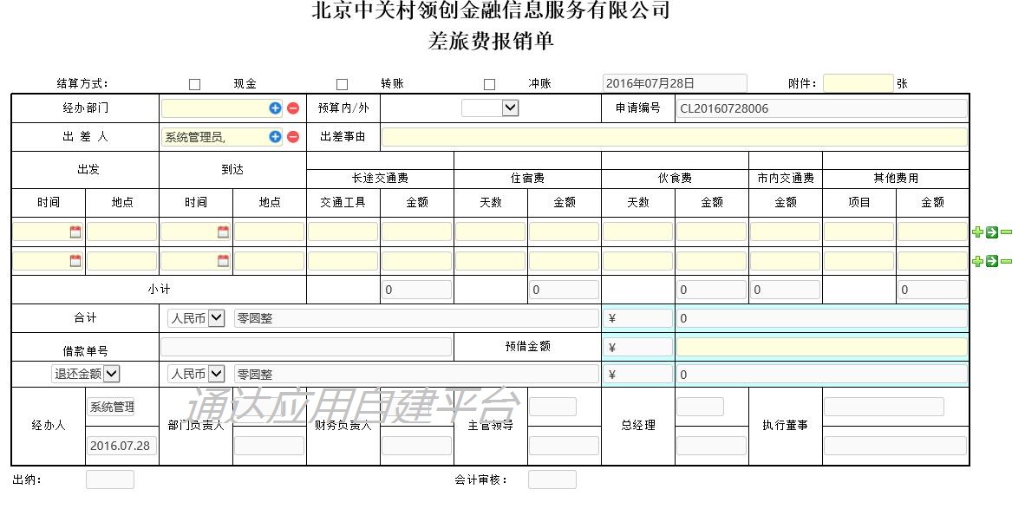Delete first detail row with green minus icon
The width and height of the screenshot is (1025, 509).
pos(1006,232)
